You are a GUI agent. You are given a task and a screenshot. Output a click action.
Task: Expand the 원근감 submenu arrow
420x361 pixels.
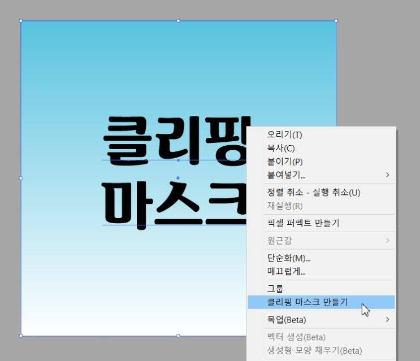[x=387, y=240]
